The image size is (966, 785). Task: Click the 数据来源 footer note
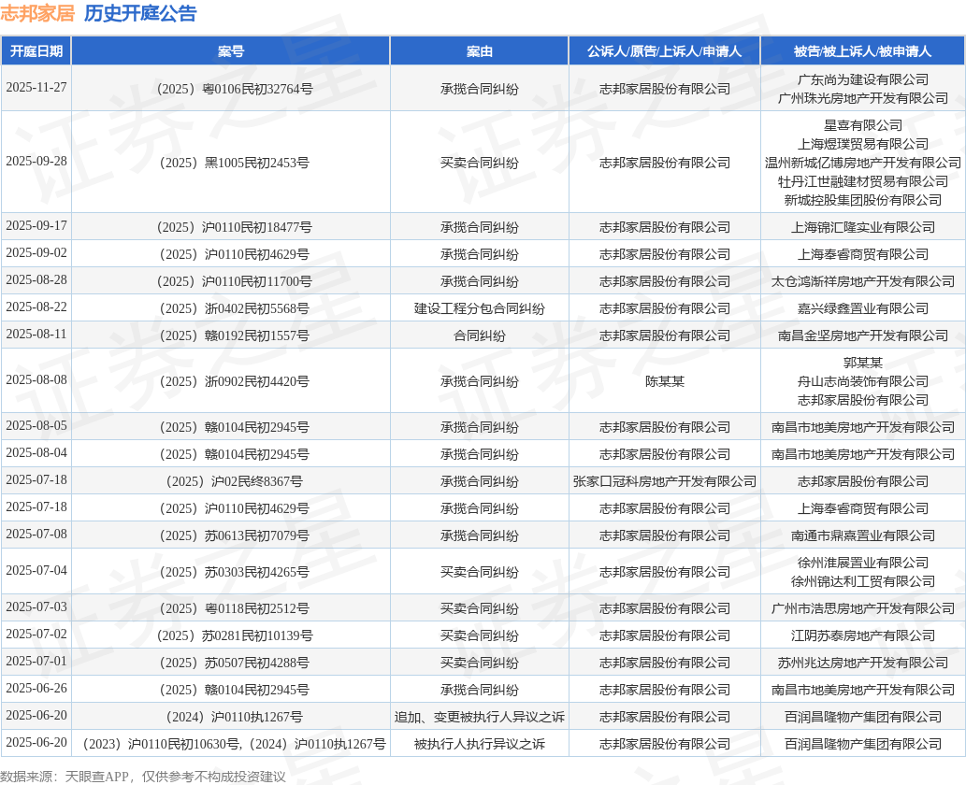(143, 777)
